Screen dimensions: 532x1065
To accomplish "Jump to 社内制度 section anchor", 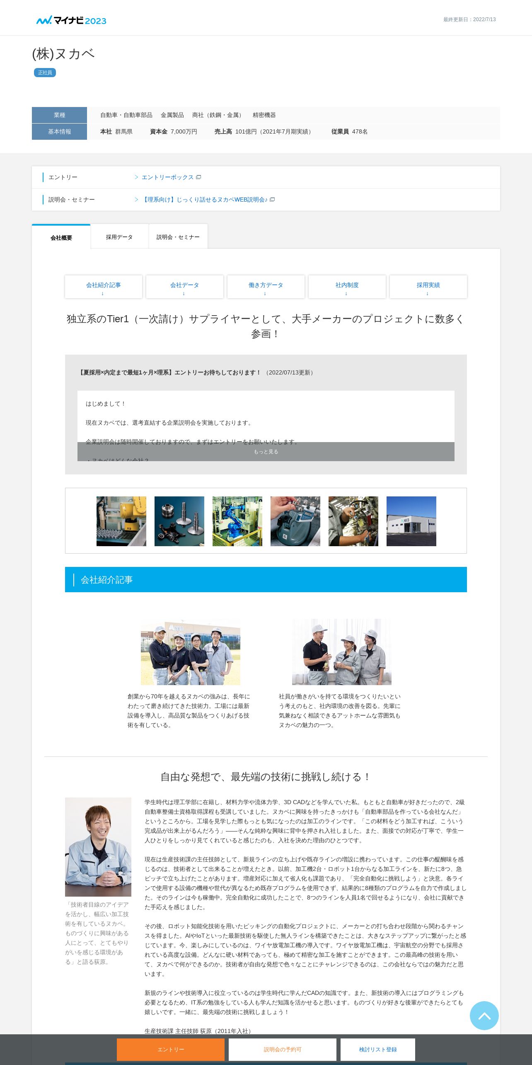I will [x=347, y=287].
